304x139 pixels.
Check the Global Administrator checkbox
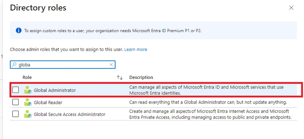tap(16, 90)
